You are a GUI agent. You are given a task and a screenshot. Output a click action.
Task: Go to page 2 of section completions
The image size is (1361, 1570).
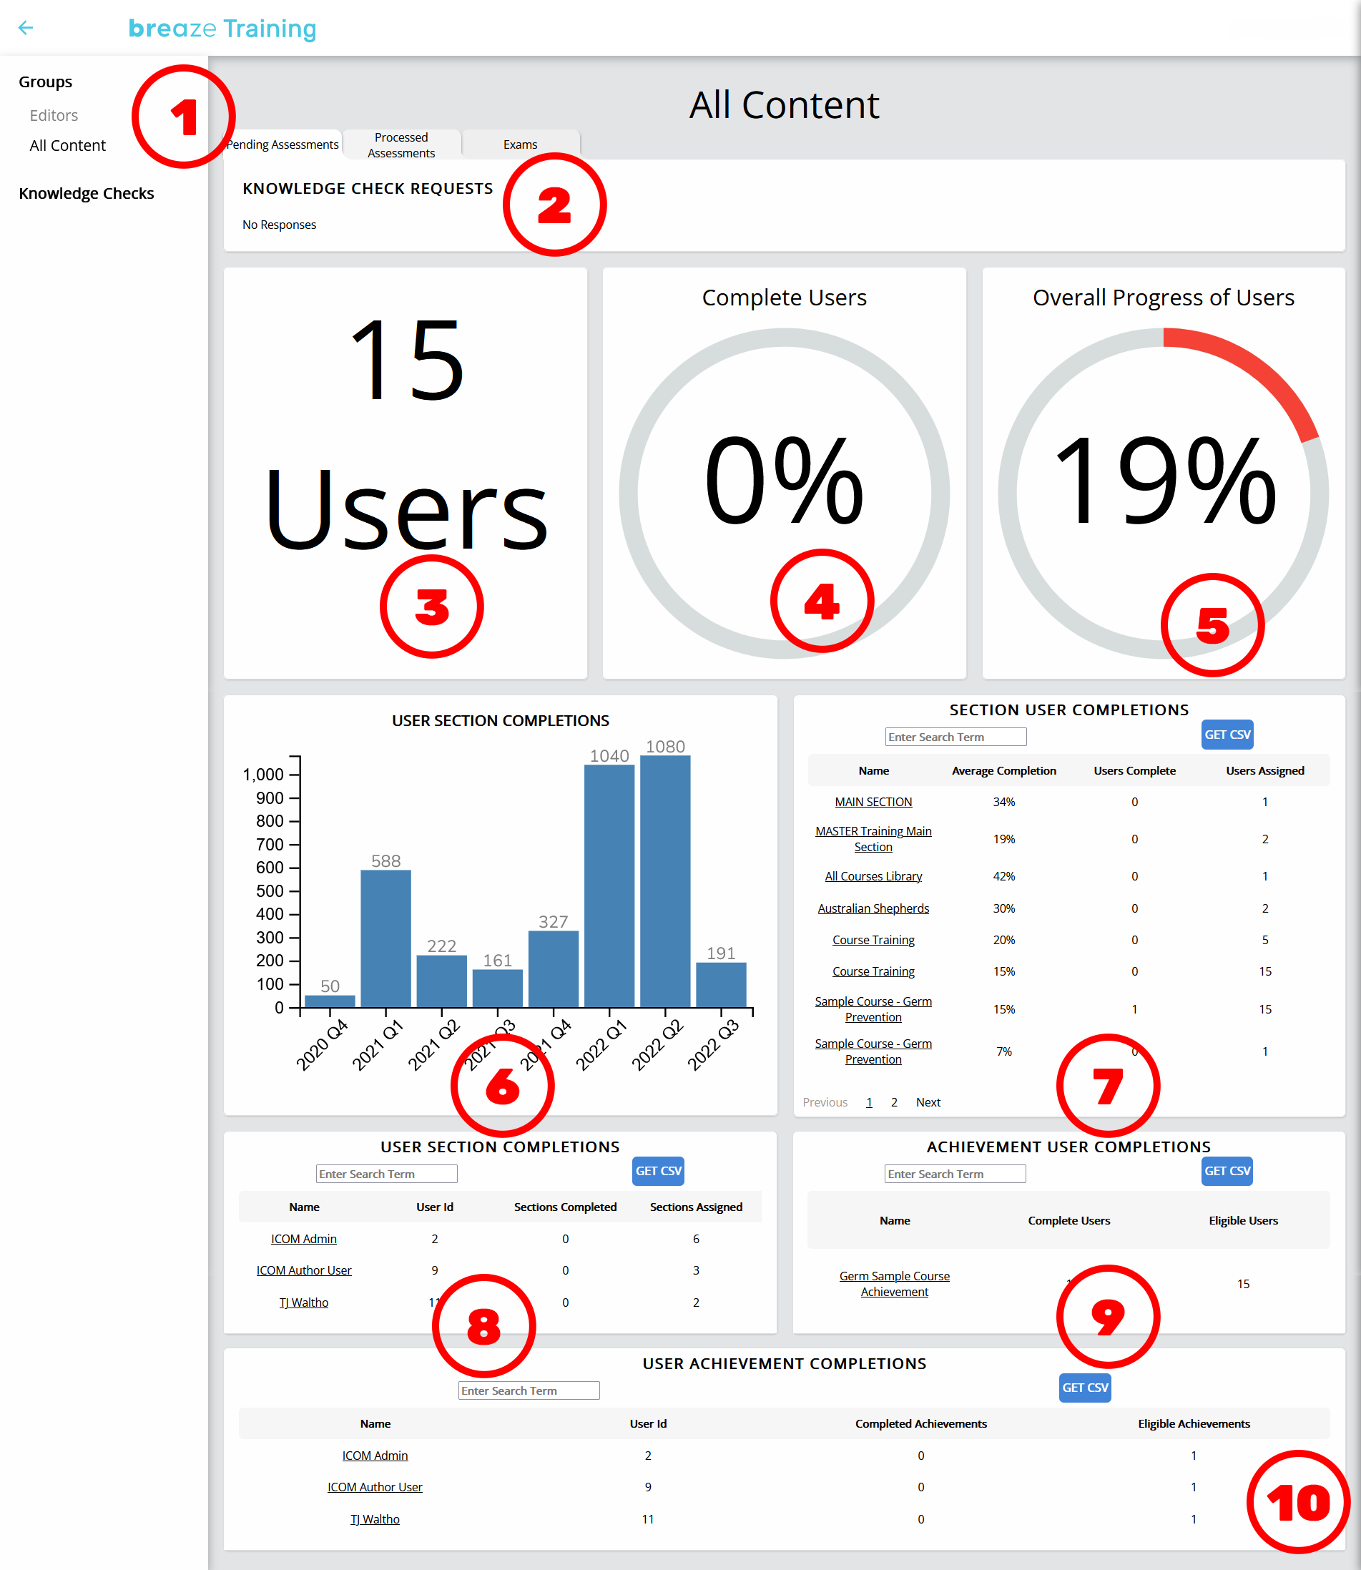point(894,1102)
